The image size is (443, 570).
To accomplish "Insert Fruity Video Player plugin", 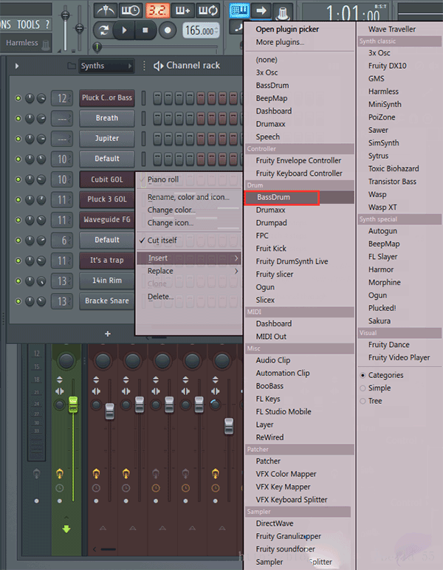I will click(399, 357).
